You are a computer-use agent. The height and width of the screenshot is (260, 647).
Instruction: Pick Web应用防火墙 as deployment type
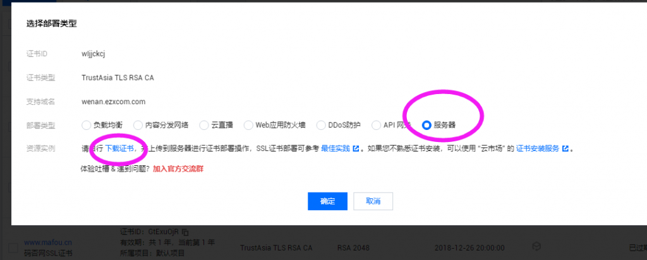point(249,125)
